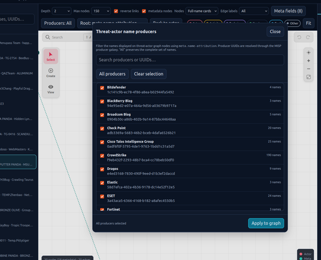Image resolution: width=321 pixels, height=260 pixels.
Task: Click the Check Point 20 names count
Action: tap(274, 128)
